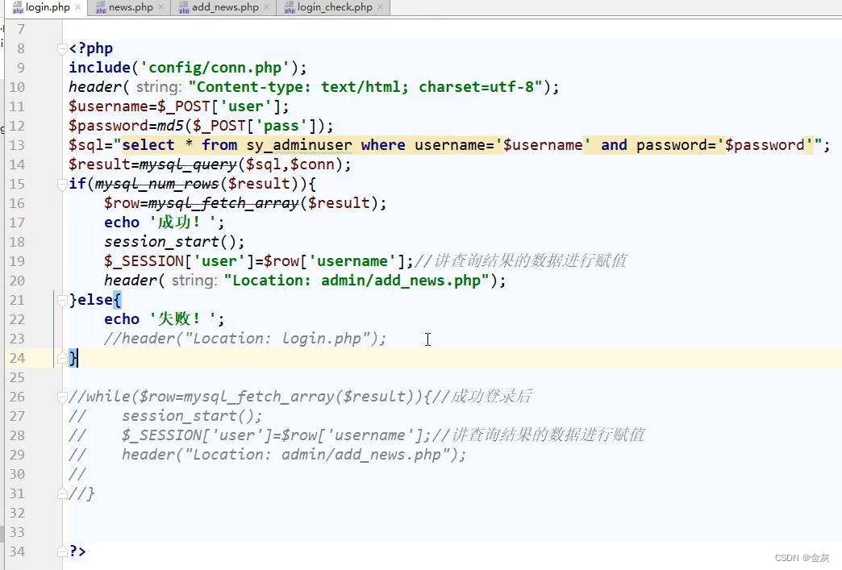Open the CSDN @金灰 watermark link
The height and width of the screenshot is (570, 842).
[x=802, y=557]
